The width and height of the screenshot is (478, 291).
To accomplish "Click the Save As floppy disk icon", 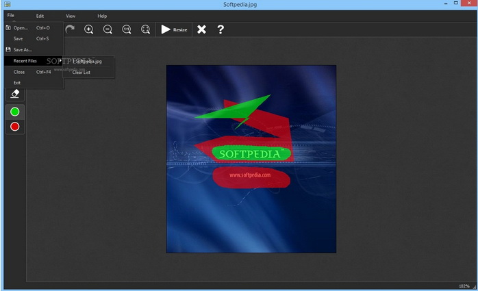I will (8, 50).
